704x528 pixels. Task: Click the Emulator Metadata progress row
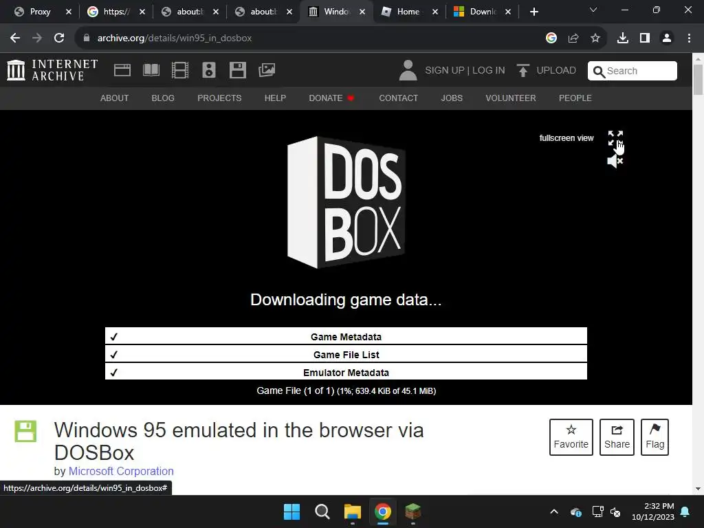click(346, 372)
